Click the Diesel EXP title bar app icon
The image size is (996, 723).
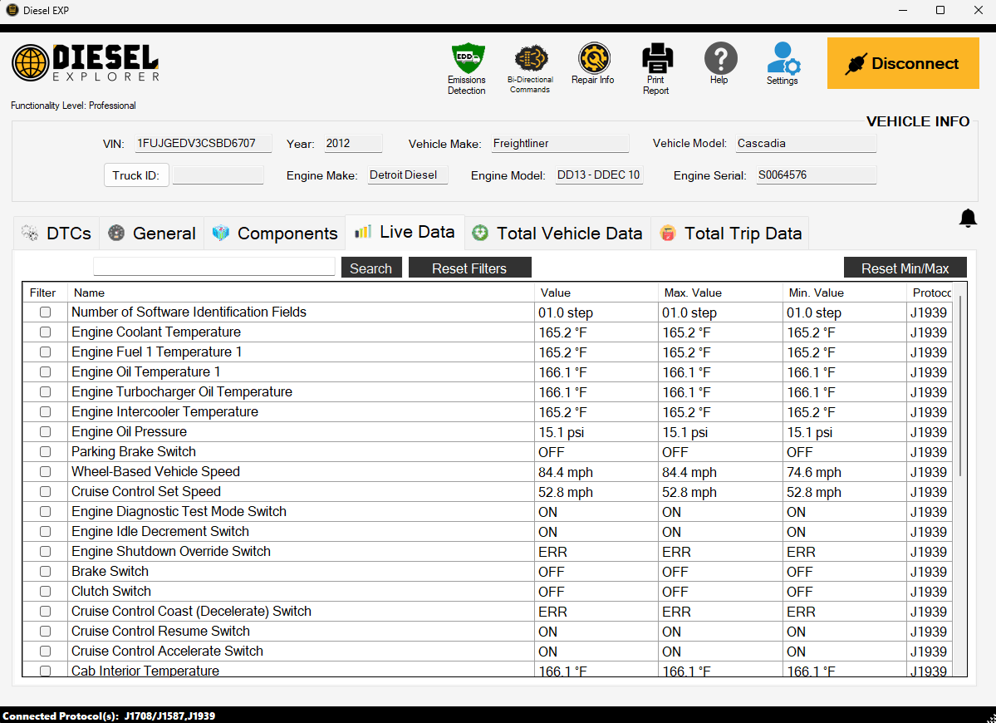click(x=12, y=10)
